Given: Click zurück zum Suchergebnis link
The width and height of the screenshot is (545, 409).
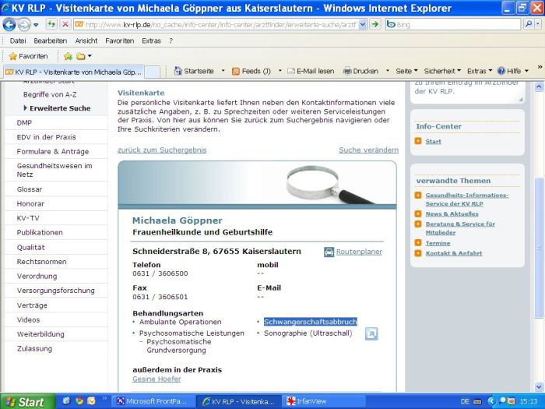Looking at the screenshot, I should pos(162,150).
